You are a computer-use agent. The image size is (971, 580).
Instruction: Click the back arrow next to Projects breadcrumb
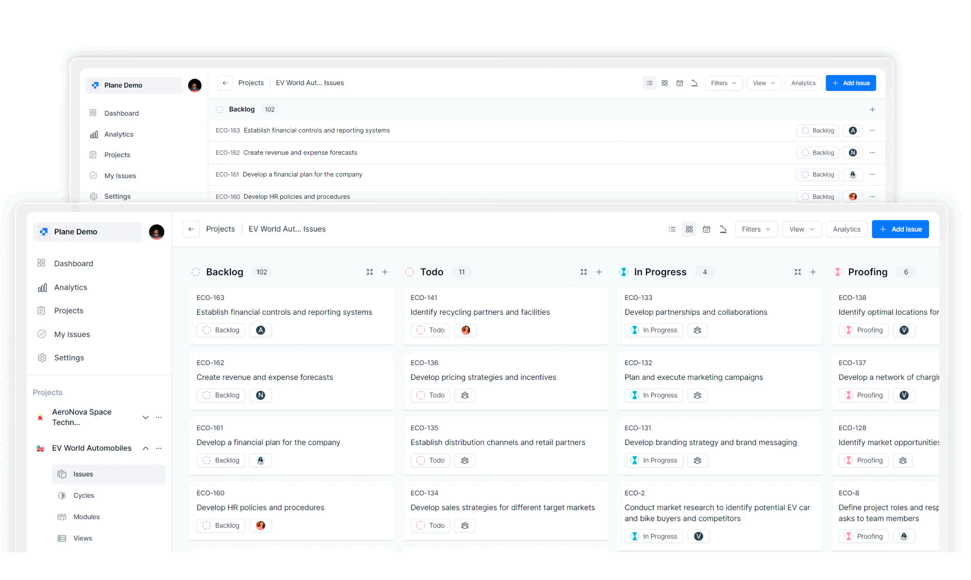pyautogui.click(x=191, y=229)
